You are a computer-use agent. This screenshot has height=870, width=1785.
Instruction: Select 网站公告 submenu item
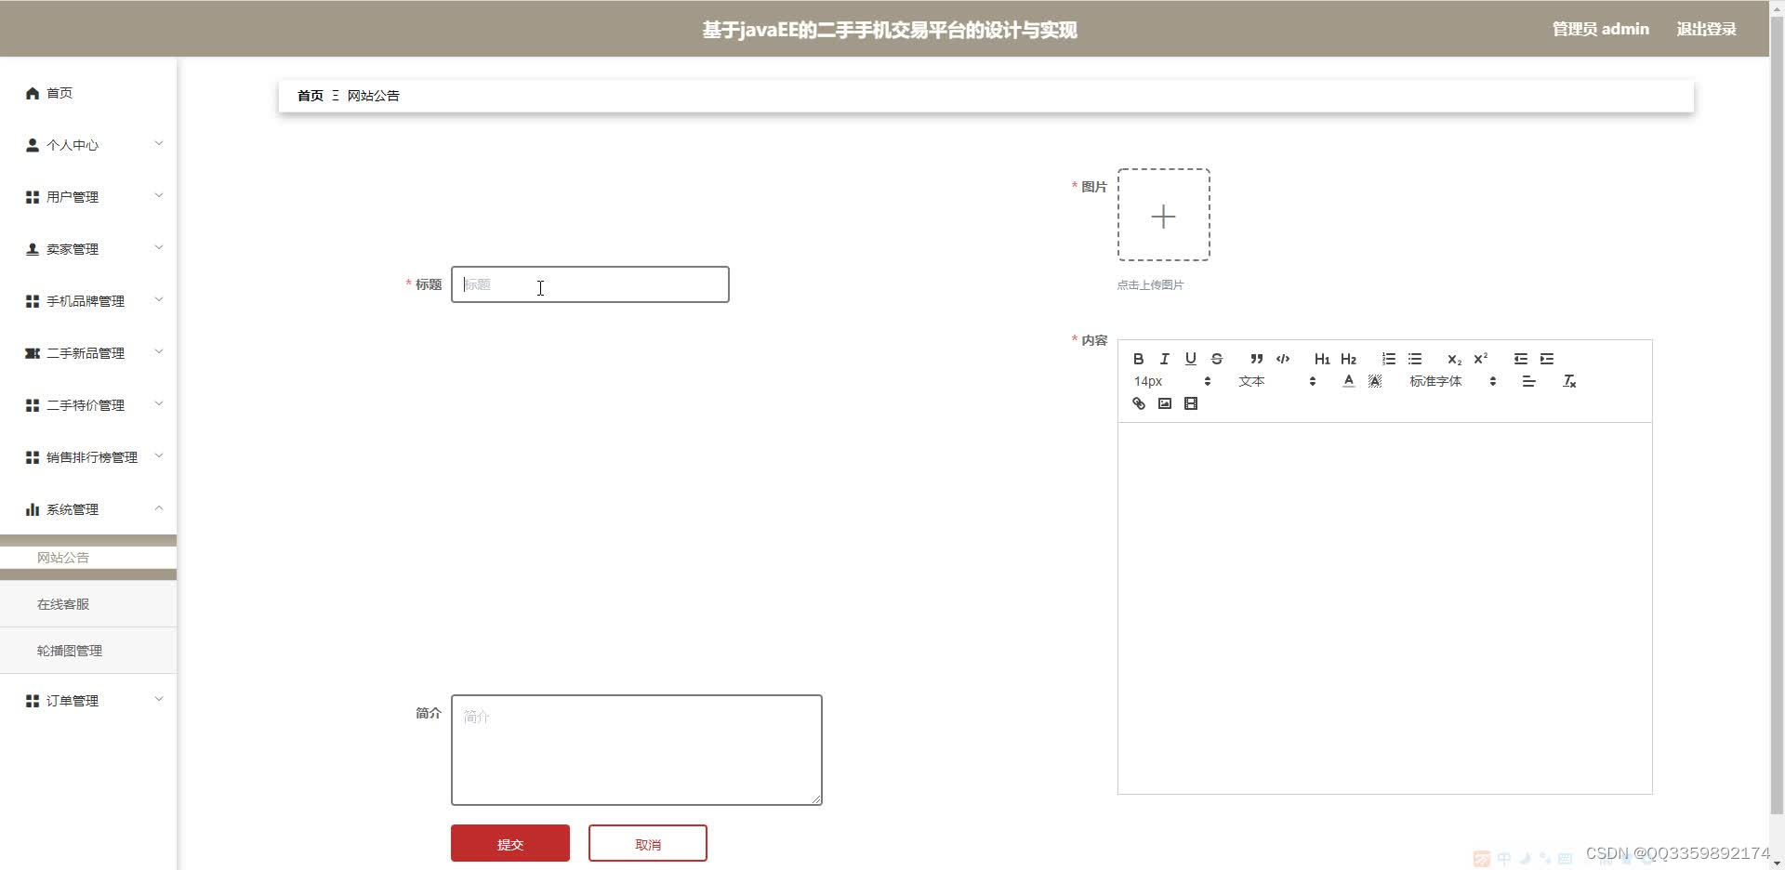(88, 558)
